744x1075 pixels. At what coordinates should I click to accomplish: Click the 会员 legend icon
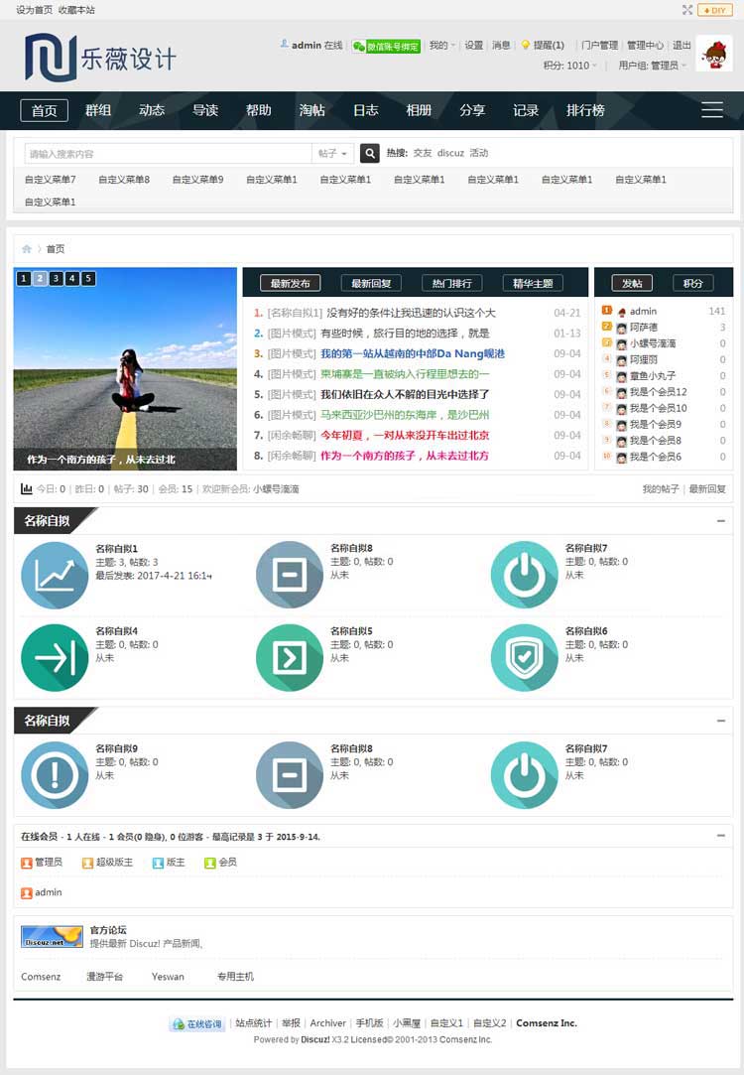pos(209,864)
